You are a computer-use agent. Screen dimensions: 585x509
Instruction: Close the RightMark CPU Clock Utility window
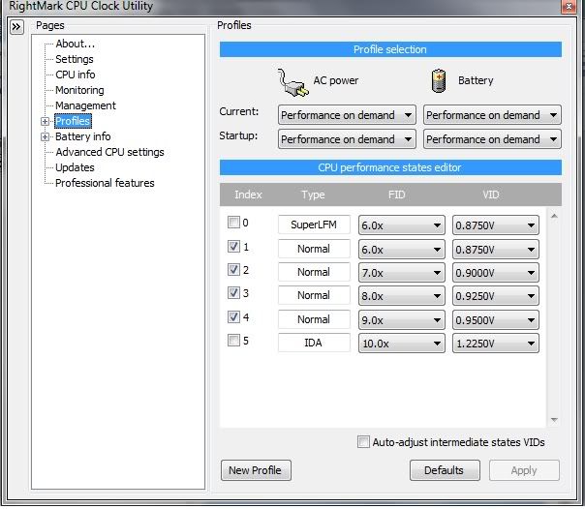click(x=569, y=7)
